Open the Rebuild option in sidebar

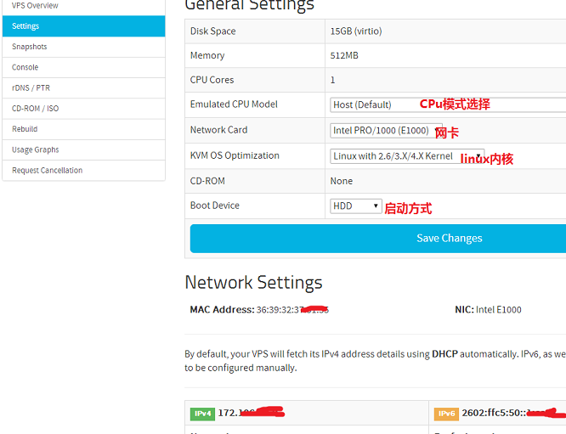(x=25, y=129)
